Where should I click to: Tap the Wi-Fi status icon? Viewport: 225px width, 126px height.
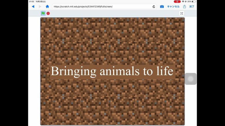pyautogui.click(x=183, y=1)
